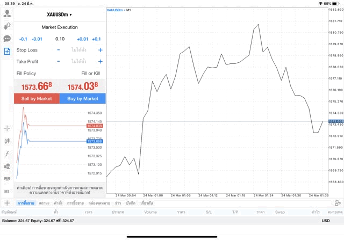Click the Take Profit value field
The image size is (344, 240).
[78, 62]
